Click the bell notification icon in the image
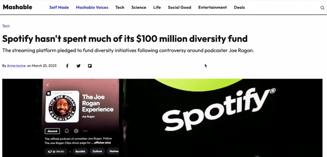The width and height of the screenshot is (327, 157). (x=67, y=131)
